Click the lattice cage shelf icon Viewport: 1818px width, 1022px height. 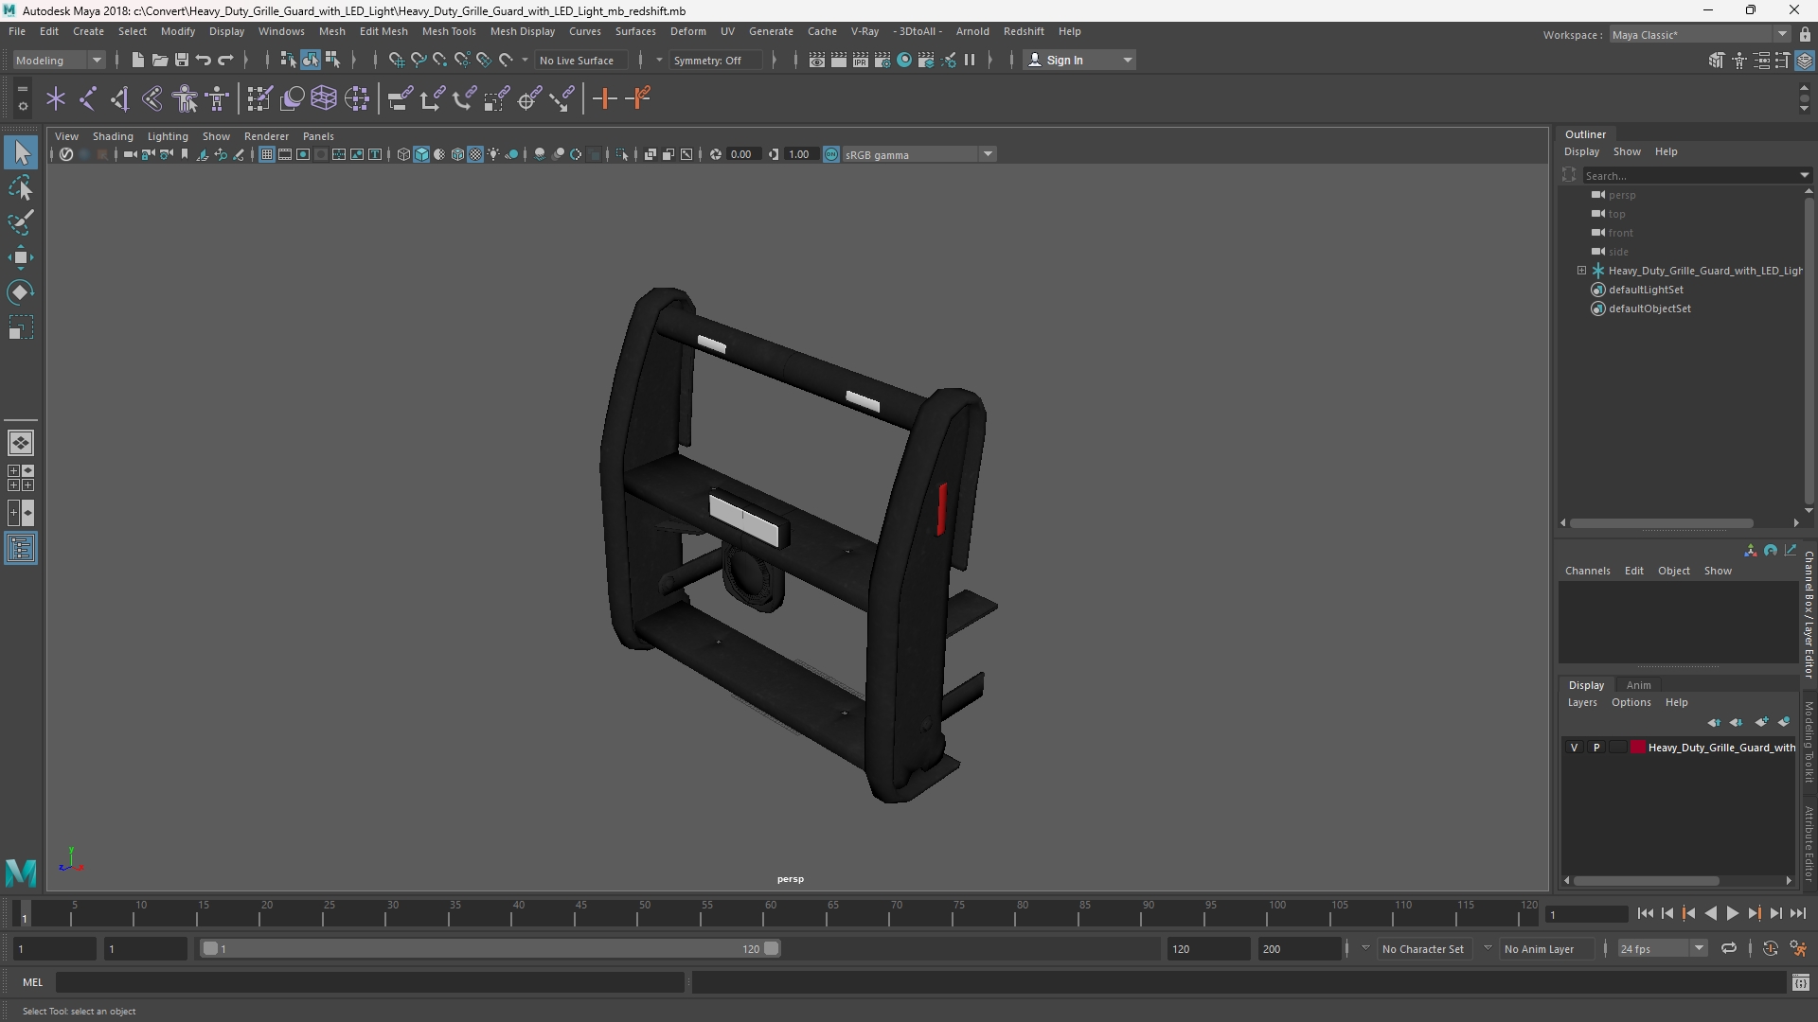(324, 98)
